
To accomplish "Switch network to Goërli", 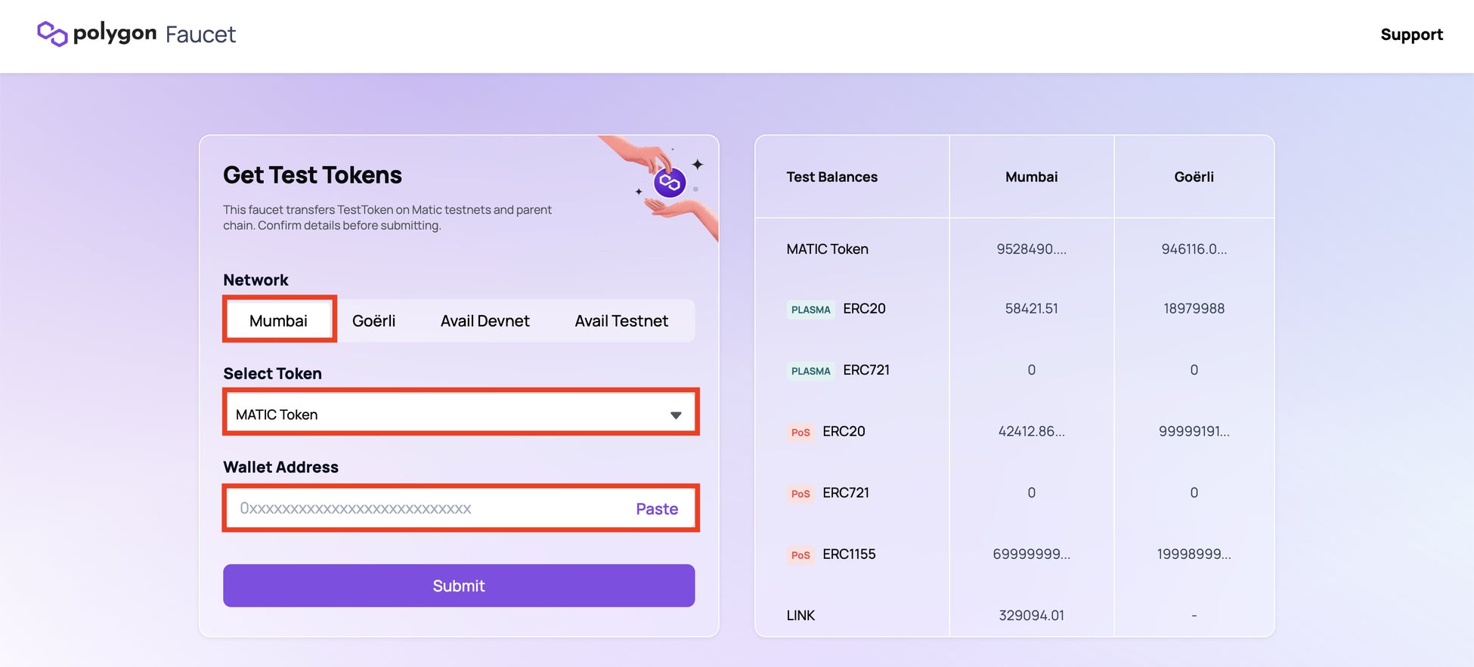I will (374, 321).
